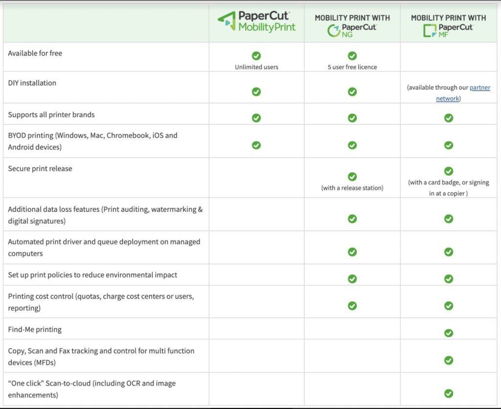Image resolution: width=501 pixels, height=409 pixels.
Task: Click the "Copy, Scan and Fax tracking" label
Action: [x=101, y=357]
